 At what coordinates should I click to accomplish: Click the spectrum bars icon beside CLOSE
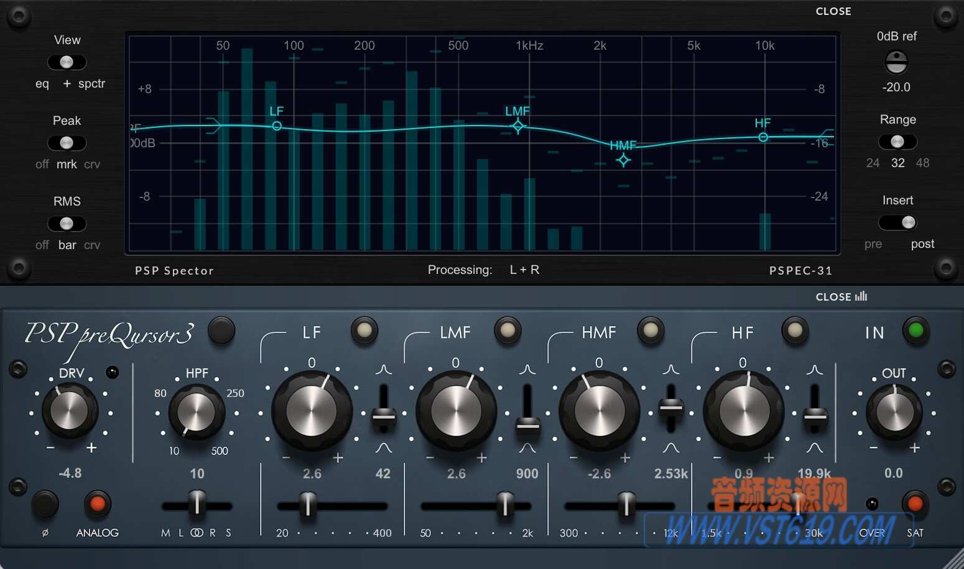[x=860, y=297]
